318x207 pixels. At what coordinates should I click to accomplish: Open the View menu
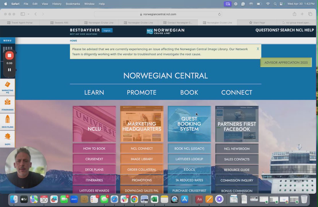[x=45, y=4]
